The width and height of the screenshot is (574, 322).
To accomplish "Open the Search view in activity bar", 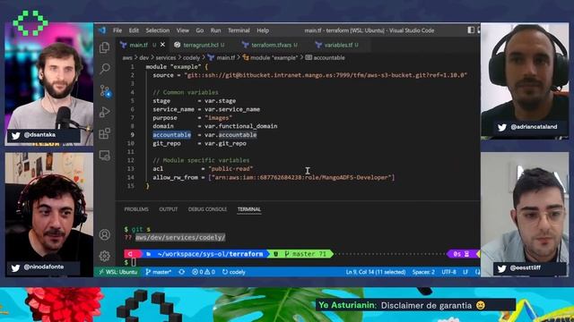I will pyautogui.click(x=105, y=68).
